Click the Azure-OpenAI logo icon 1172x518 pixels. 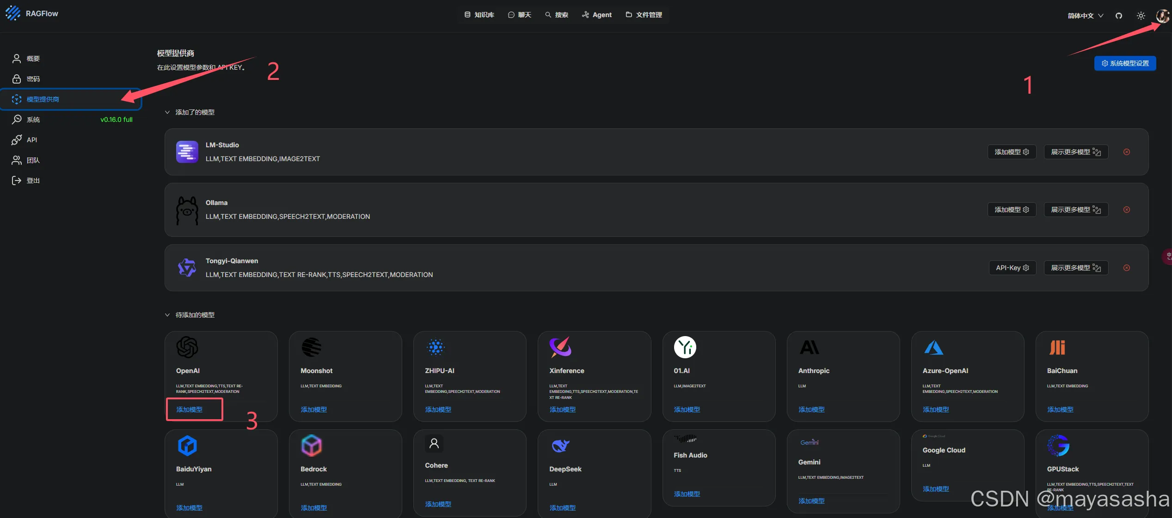click(x=933, y=347)
